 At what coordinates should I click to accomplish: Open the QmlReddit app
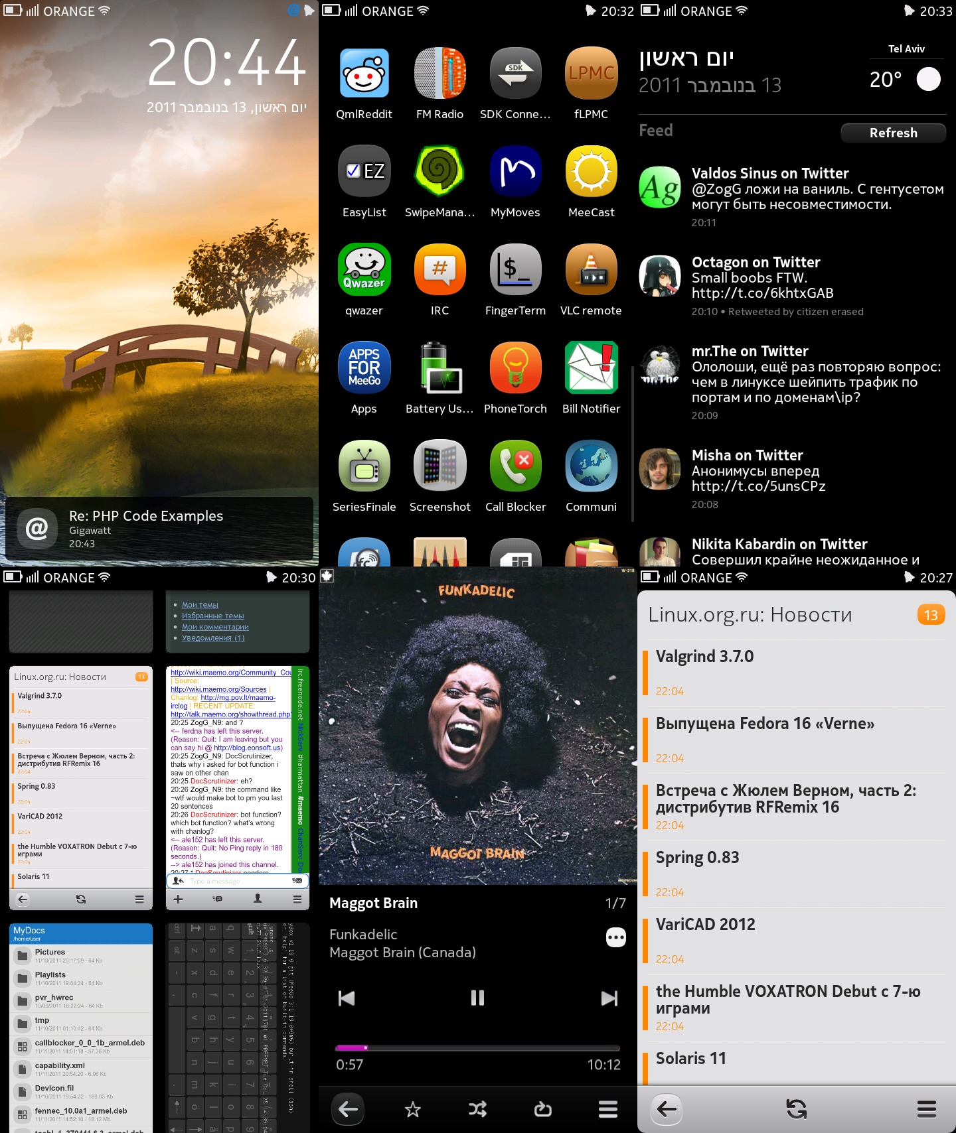point(364,73)
